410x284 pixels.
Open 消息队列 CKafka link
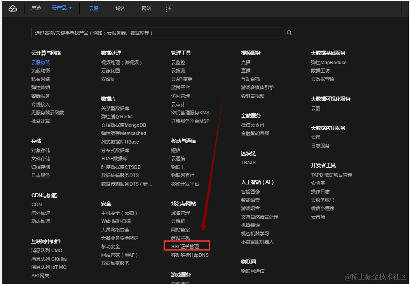(x=49, y=259)
